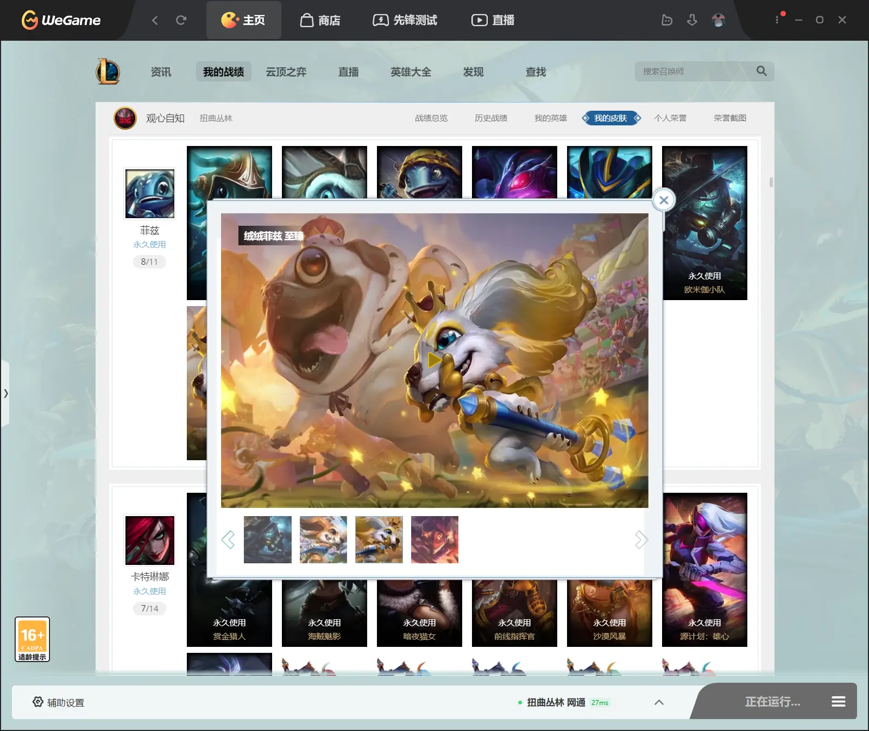Open the 商店 store tab
The image size is (869, 731).
point(320,20)
